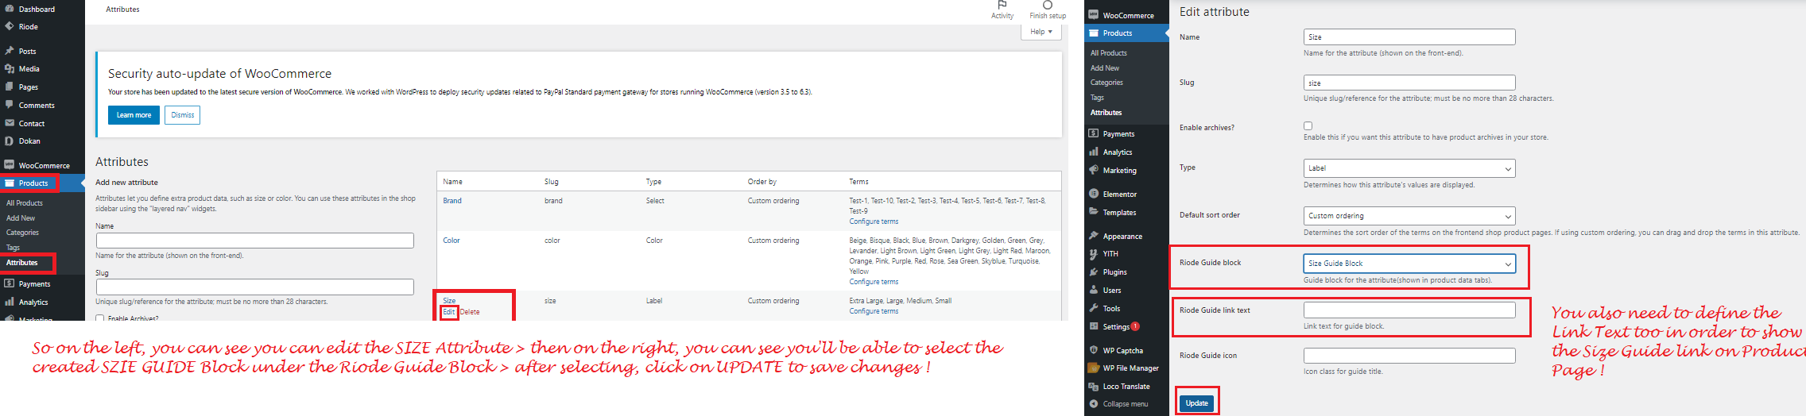
Task: Click the Analytics icon in the Edit attribute sidebar
Action: click(1094, 152)
